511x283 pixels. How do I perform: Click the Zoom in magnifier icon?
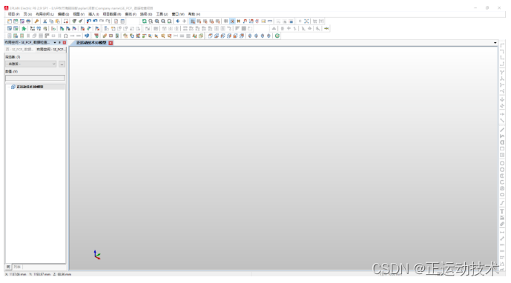pos(157,21)
